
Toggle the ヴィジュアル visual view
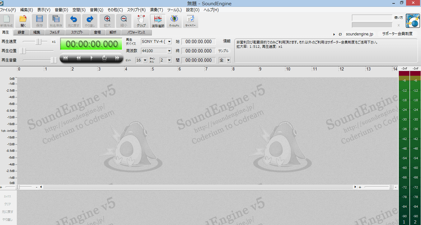tap(174, 21)
